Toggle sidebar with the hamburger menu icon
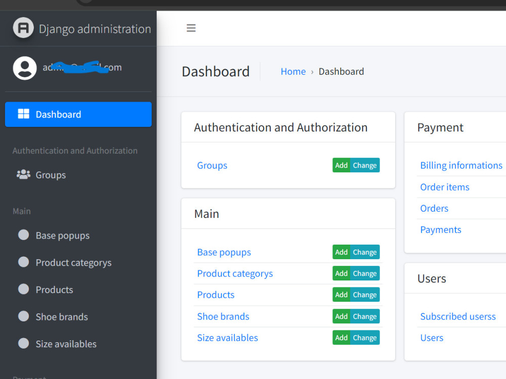Image resolution: width=506 pixels, height=379 pixels. (x=191, y=28)
